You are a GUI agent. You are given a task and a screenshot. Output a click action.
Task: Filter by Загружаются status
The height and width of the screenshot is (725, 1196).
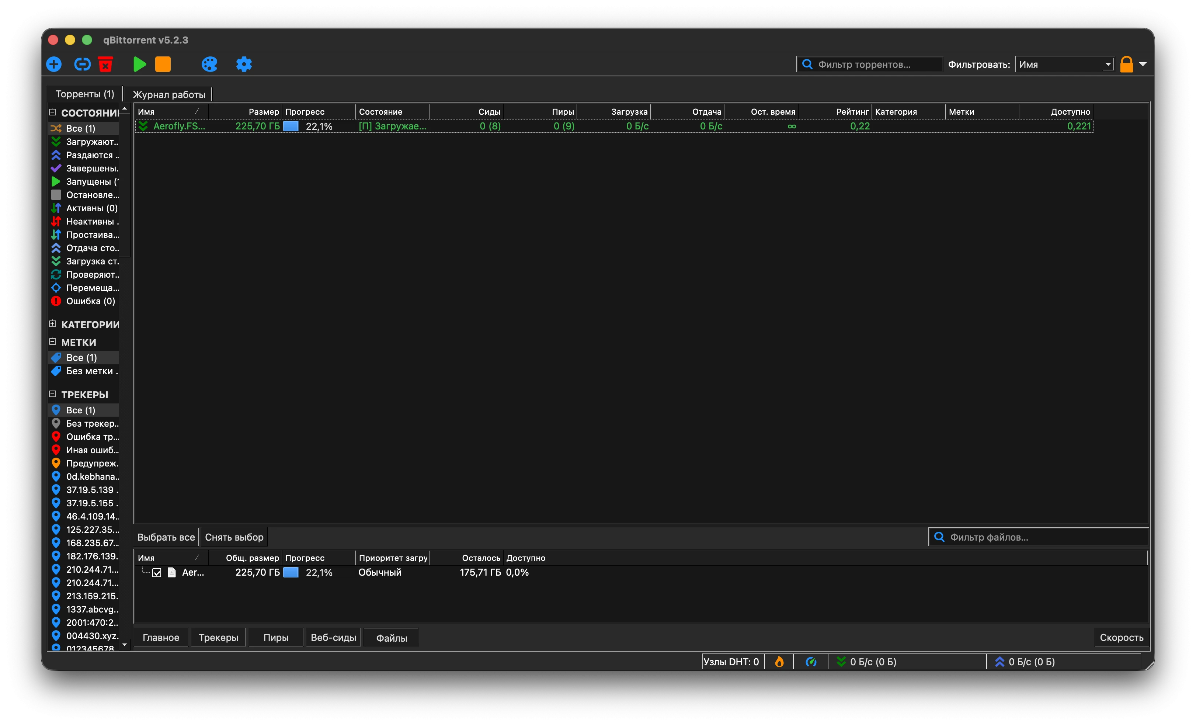pyautogui.click(x=83, y=142)
